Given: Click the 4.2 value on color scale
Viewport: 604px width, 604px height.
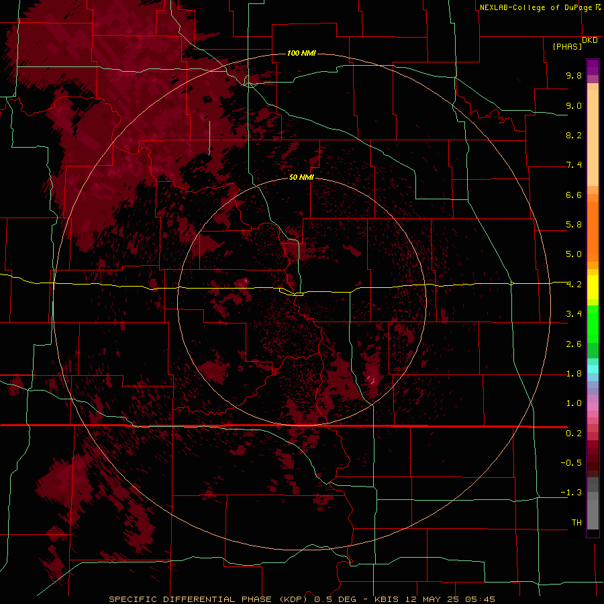Looking at the screenshot, I should point(574,285).
